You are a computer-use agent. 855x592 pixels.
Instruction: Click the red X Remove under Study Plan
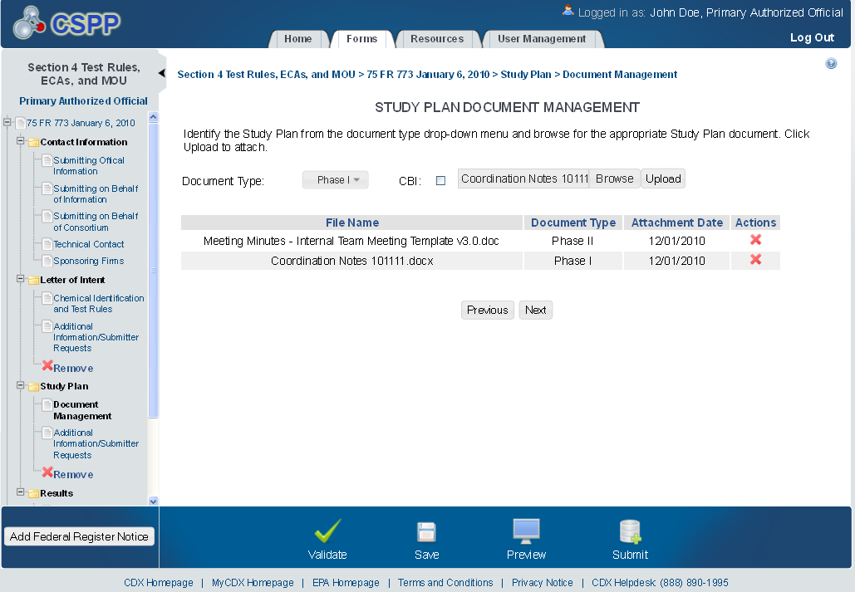[x=47, y=472]
